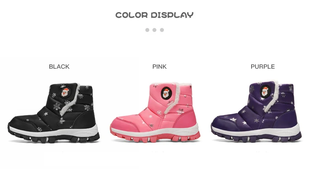Click the PURPLE color label
Viewport: 312px width, 191px height.
263,67
